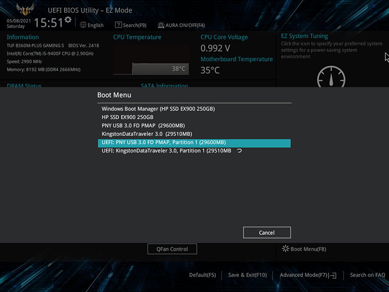Click Boot Menu(F8) label
Image resolution: width=389 pixels, height=292 pixels.
[308, 249]
